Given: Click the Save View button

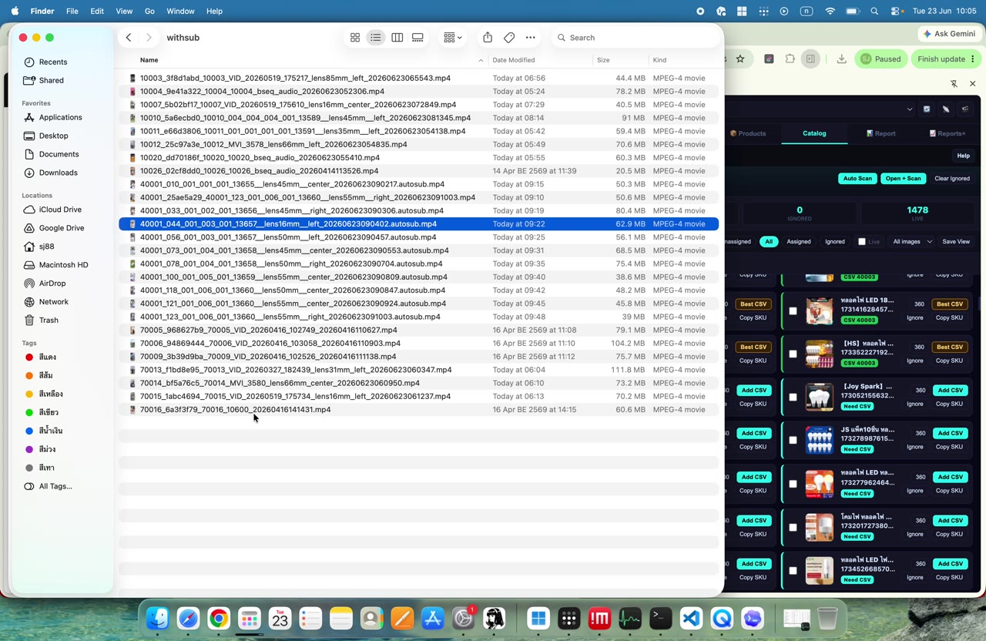Looking at the screenshot, I should point(956,242).
